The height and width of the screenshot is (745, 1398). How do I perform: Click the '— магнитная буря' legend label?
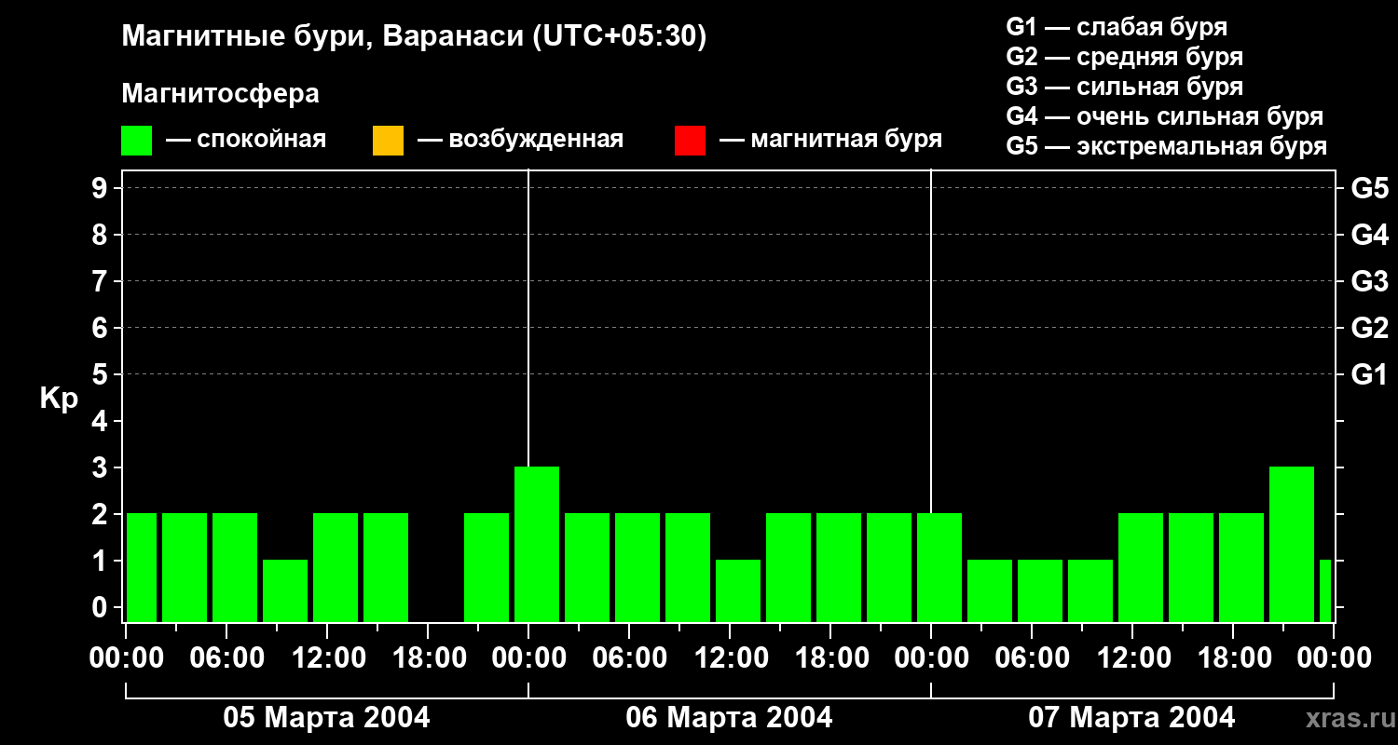point(831,141)
